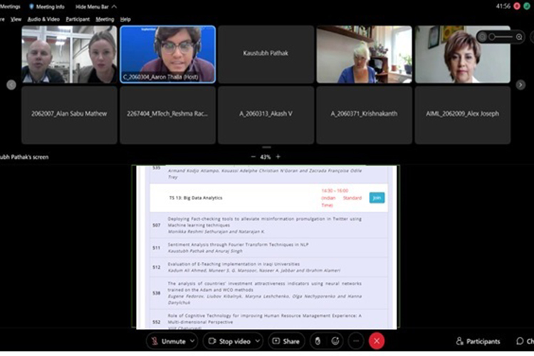Raise hand using the hand icon

tap(317, 341)
